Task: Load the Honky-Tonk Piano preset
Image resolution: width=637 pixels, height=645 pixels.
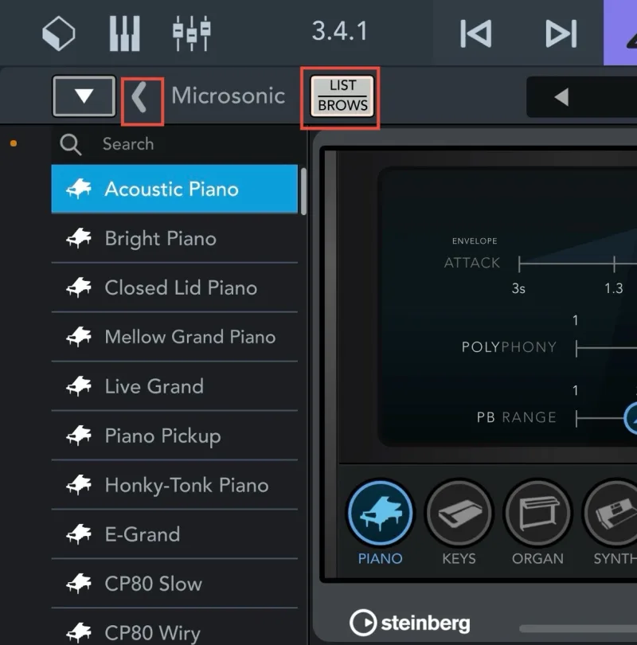Action: point(174,485)
